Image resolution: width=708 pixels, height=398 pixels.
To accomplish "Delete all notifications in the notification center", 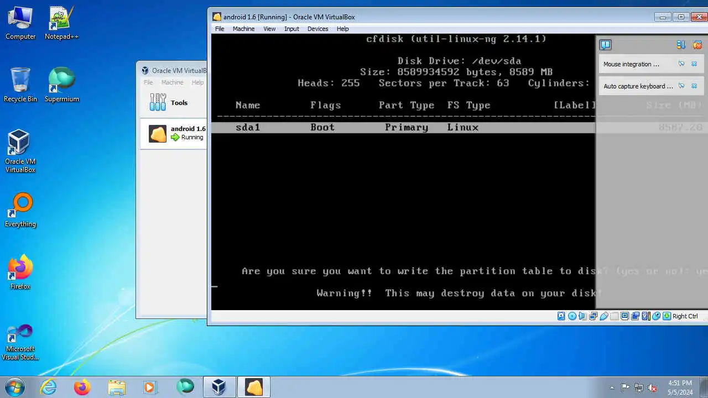I will (697, 45).
